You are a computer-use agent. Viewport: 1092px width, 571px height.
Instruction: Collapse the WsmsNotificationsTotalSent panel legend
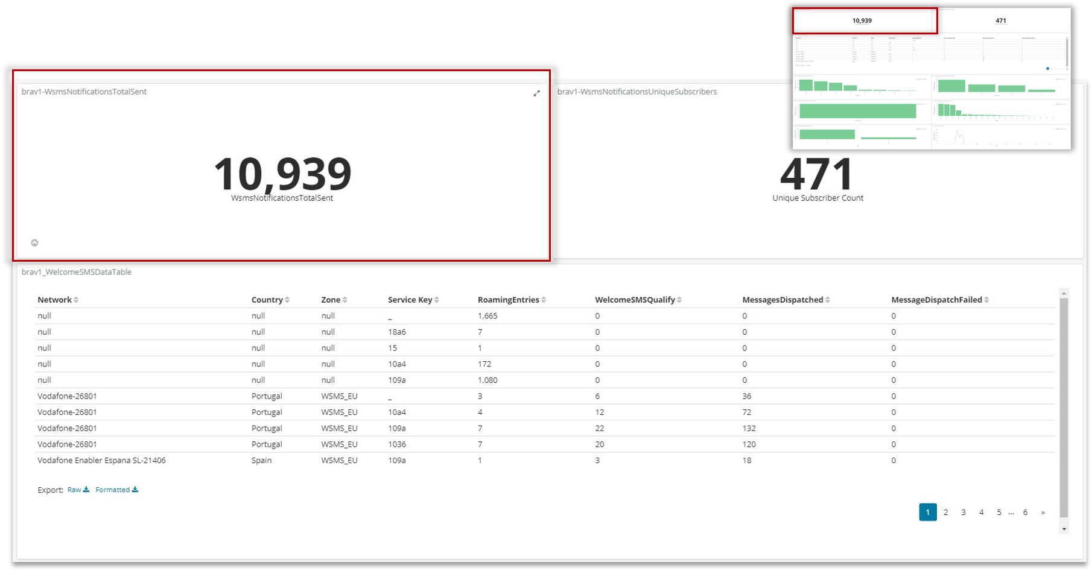[34, 243]
